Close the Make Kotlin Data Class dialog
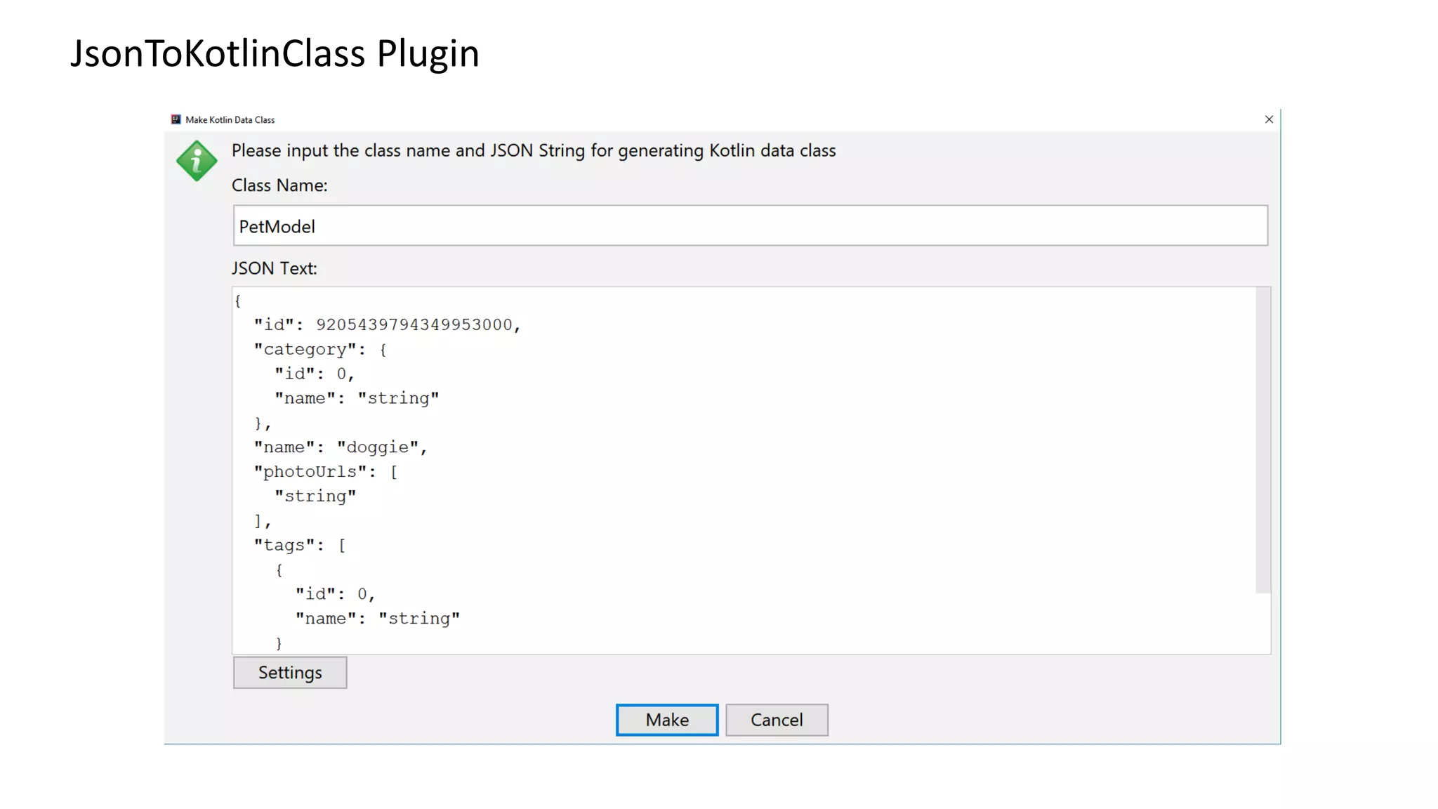Screen dimensions: 1438x809 point(1269,119)
